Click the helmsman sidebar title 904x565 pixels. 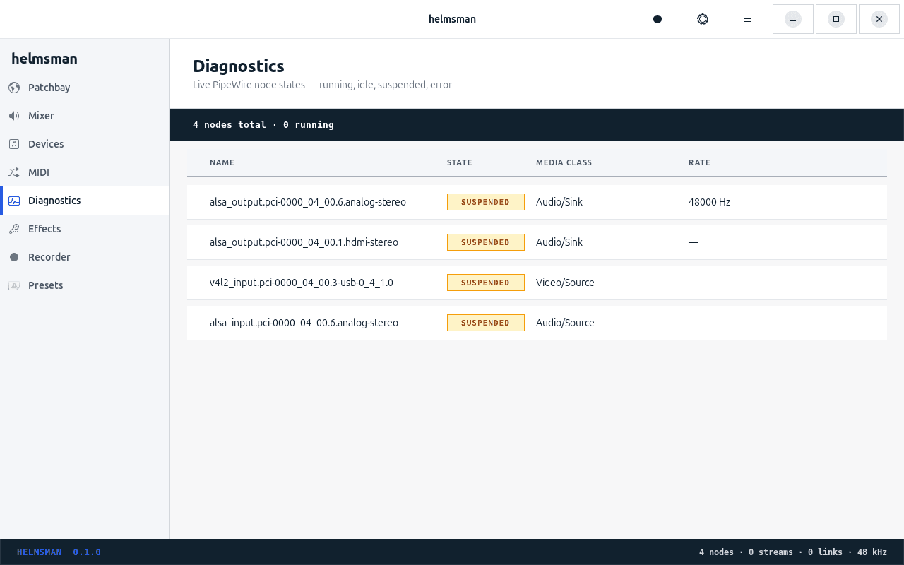(x=44, y=59)
